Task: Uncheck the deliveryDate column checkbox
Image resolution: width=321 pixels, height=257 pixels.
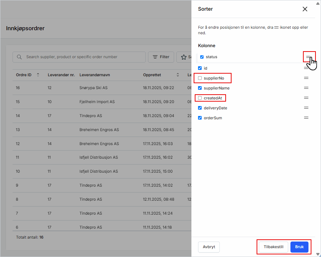Action: click(x=200, y=108)
